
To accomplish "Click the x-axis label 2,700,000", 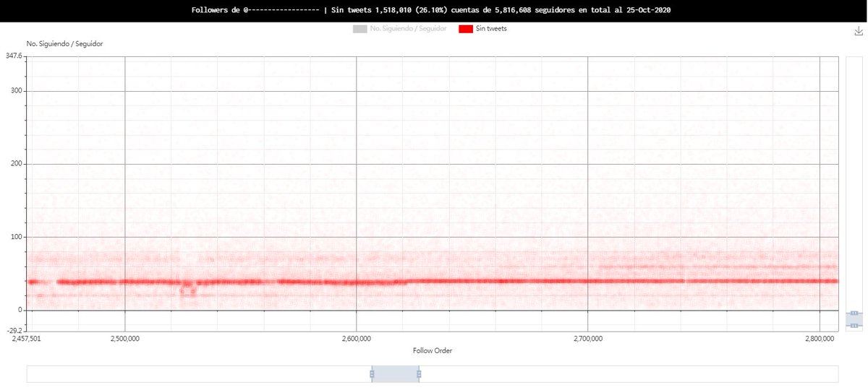I will tap(588, 338).
